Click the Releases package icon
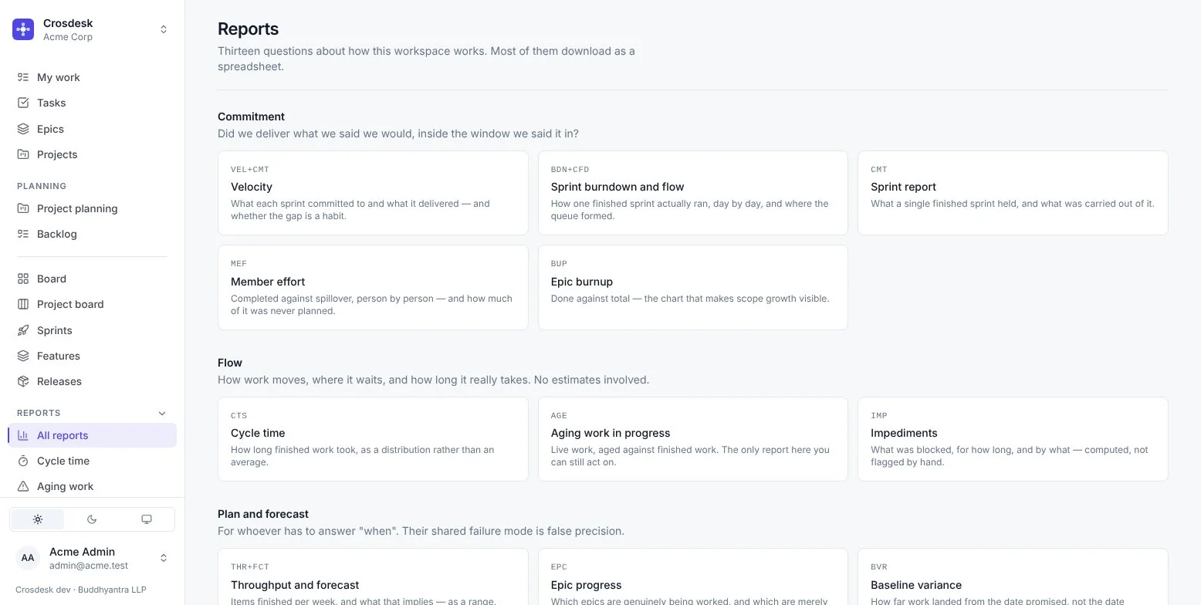 pyautogui.click(x=23, y=381)
